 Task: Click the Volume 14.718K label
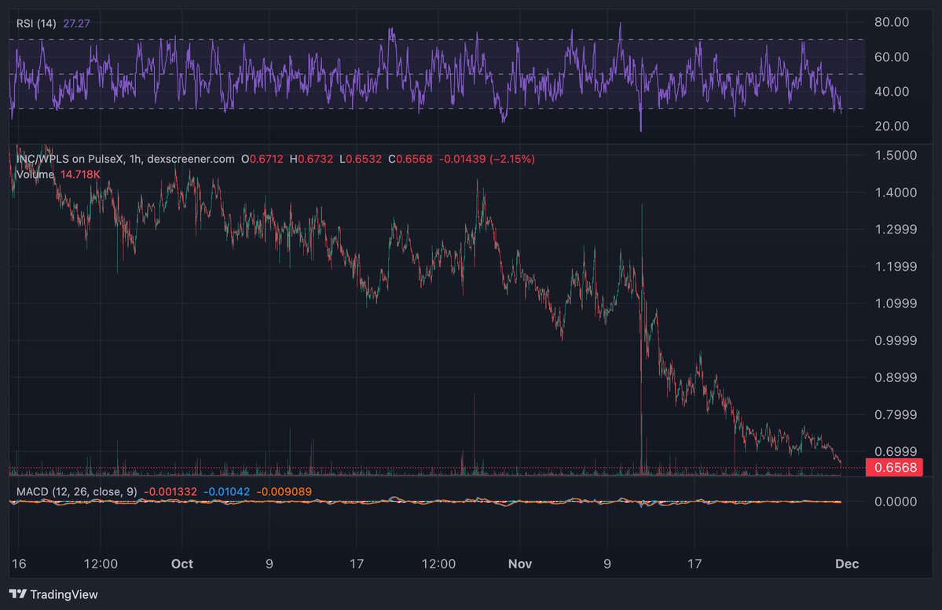coord(58,175)
